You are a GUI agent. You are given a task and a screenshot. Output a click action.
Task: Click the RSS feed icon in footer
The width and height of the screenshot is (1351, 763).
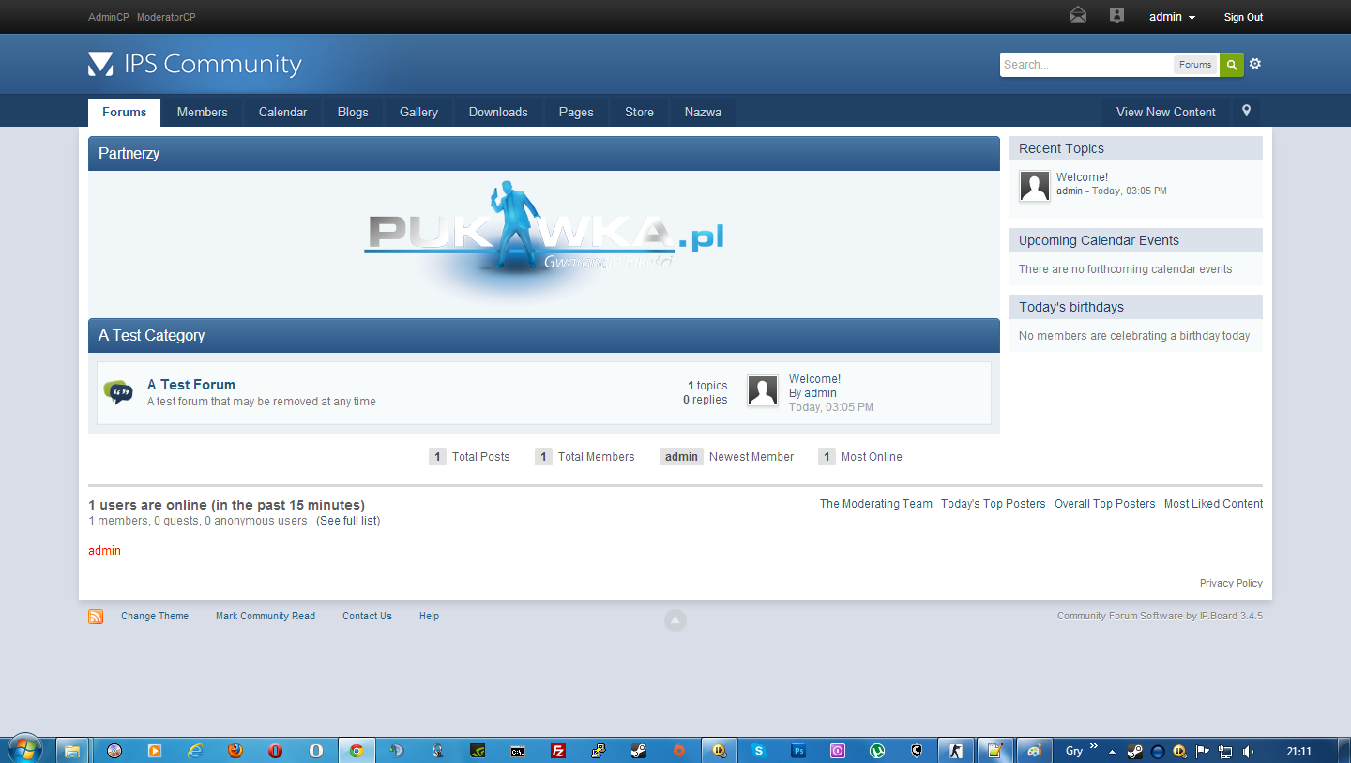click(x=96, y=617)
